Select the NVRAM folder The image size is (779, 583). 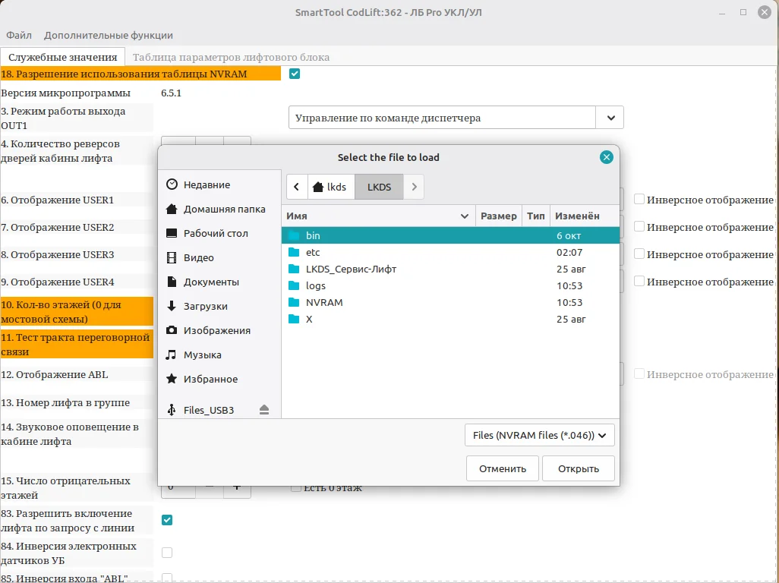tap(450, 302)
